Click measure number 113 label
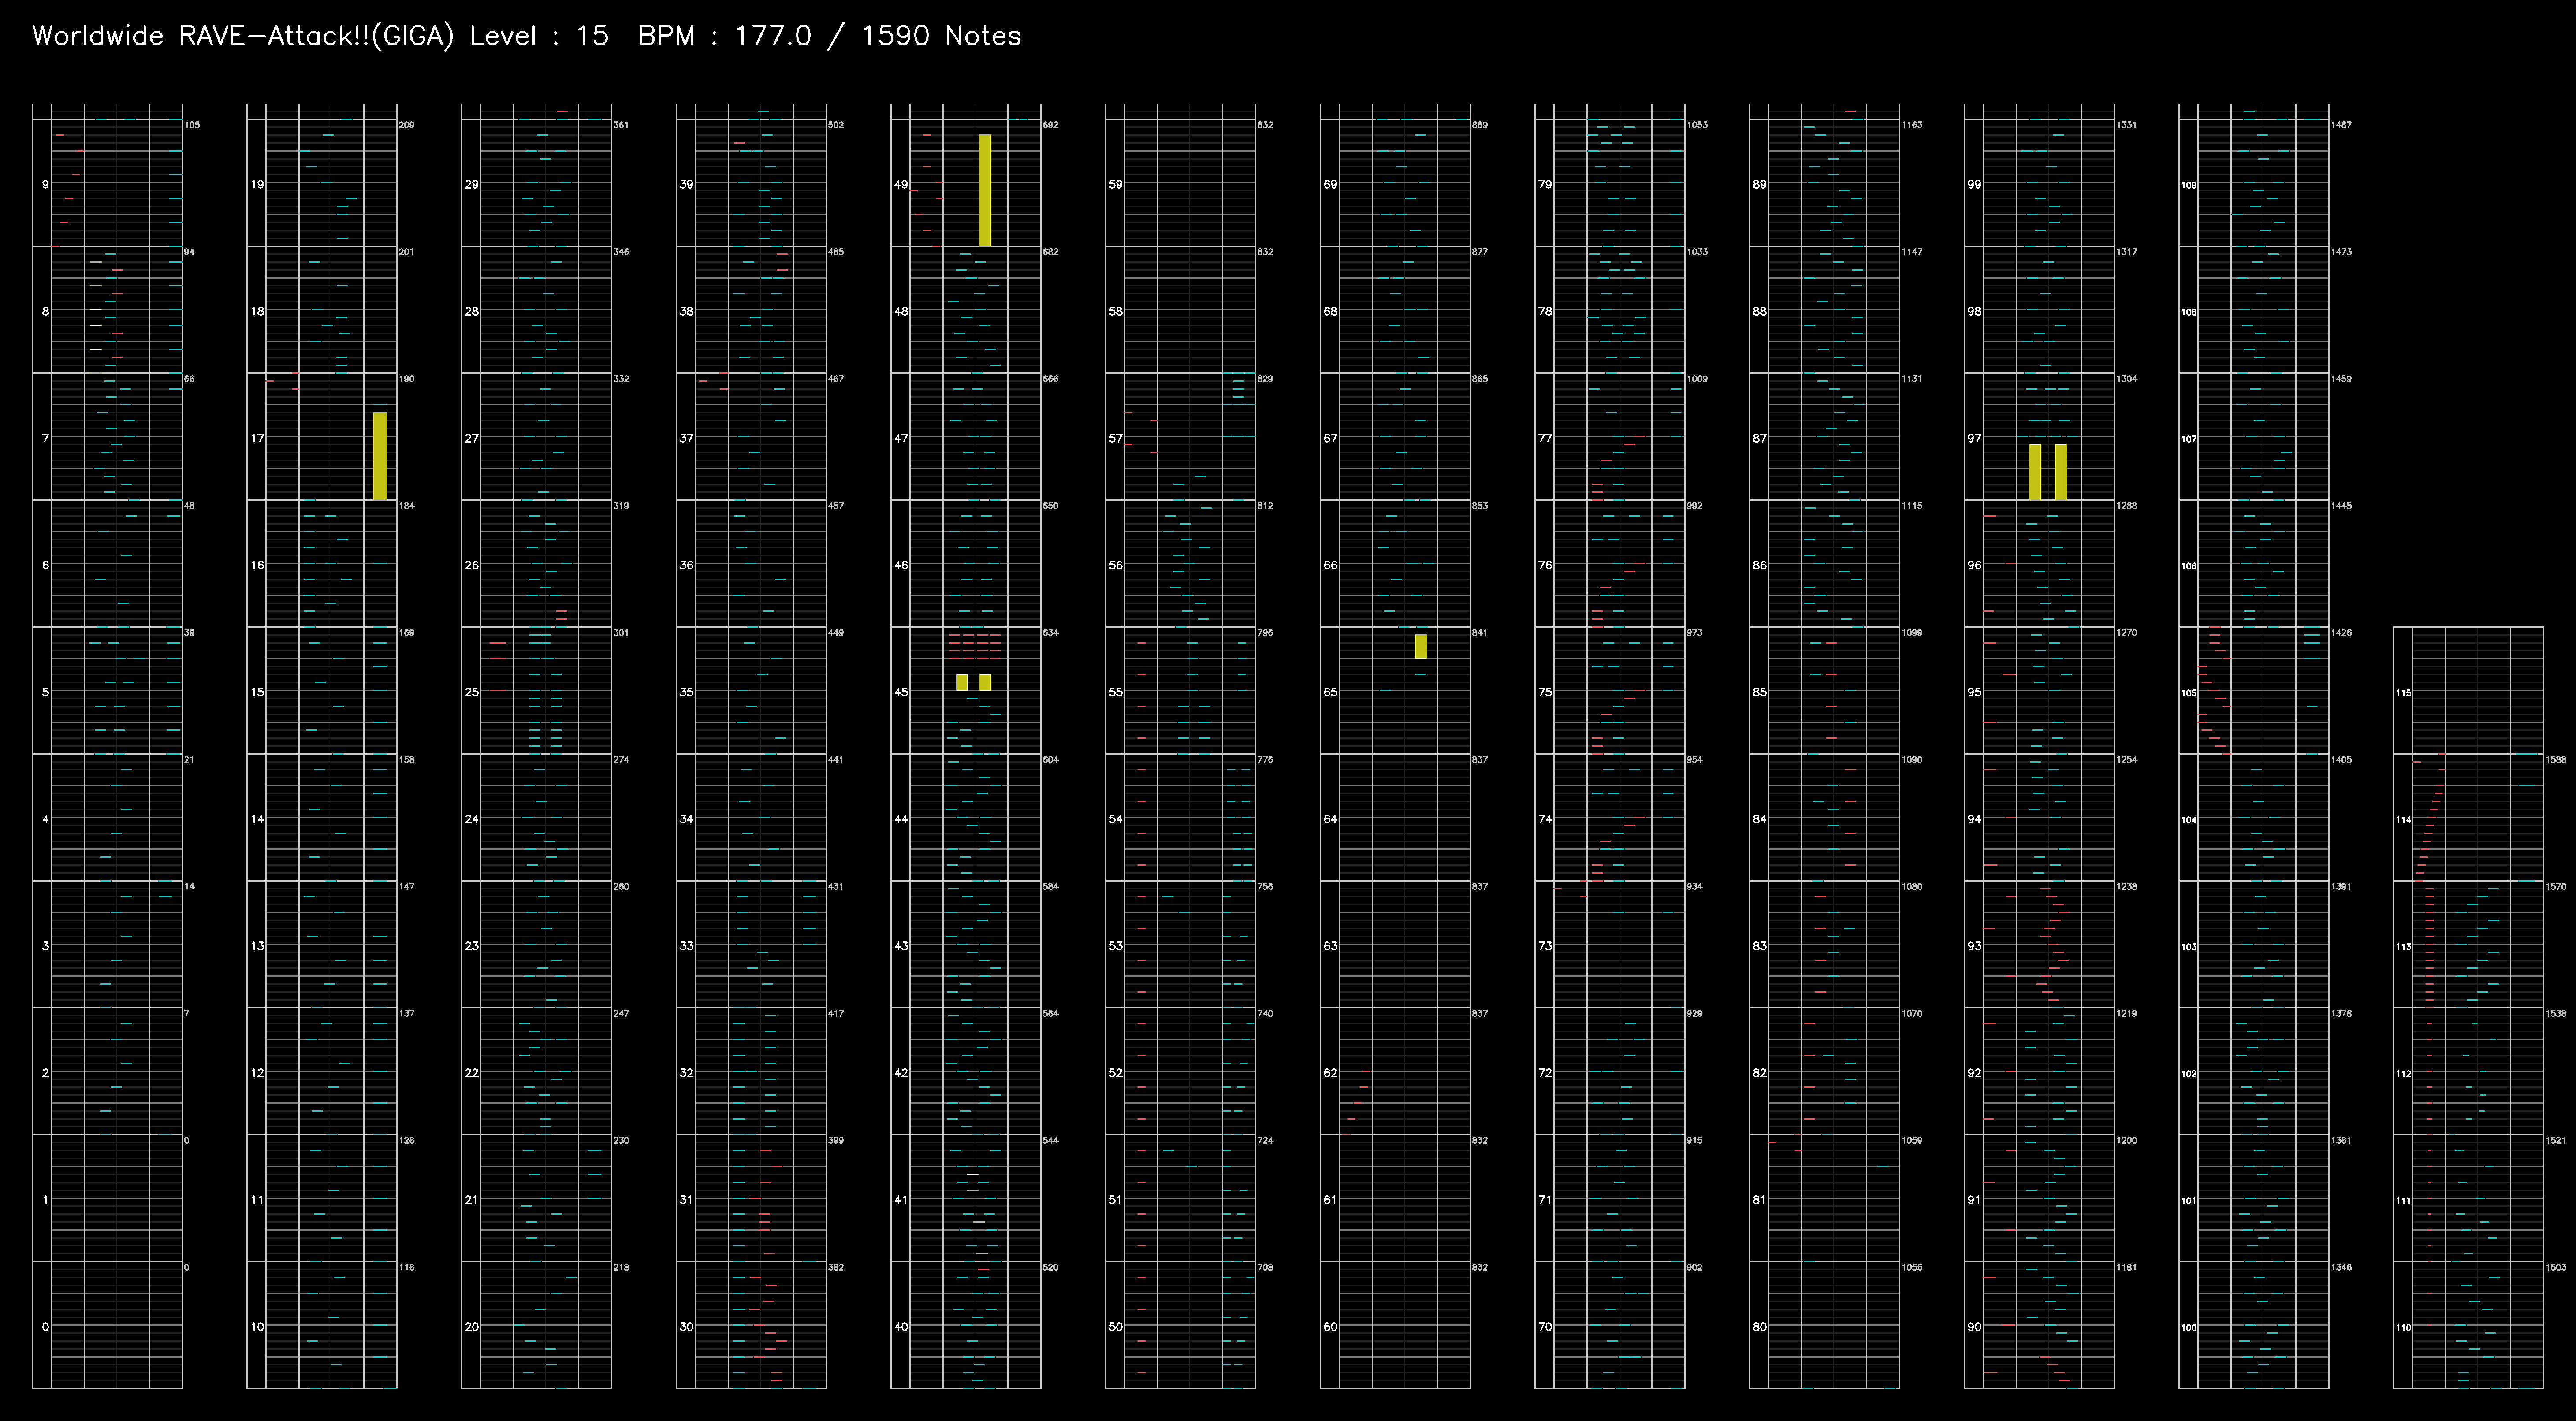Viewport: 2576px width, 1421px height. [2404, 947]
